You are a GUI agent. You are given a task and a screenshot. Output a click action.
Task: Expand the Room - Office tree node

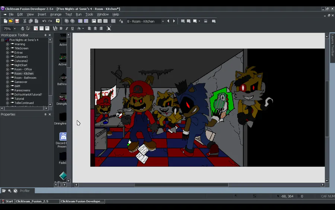(x=7, y=69)
